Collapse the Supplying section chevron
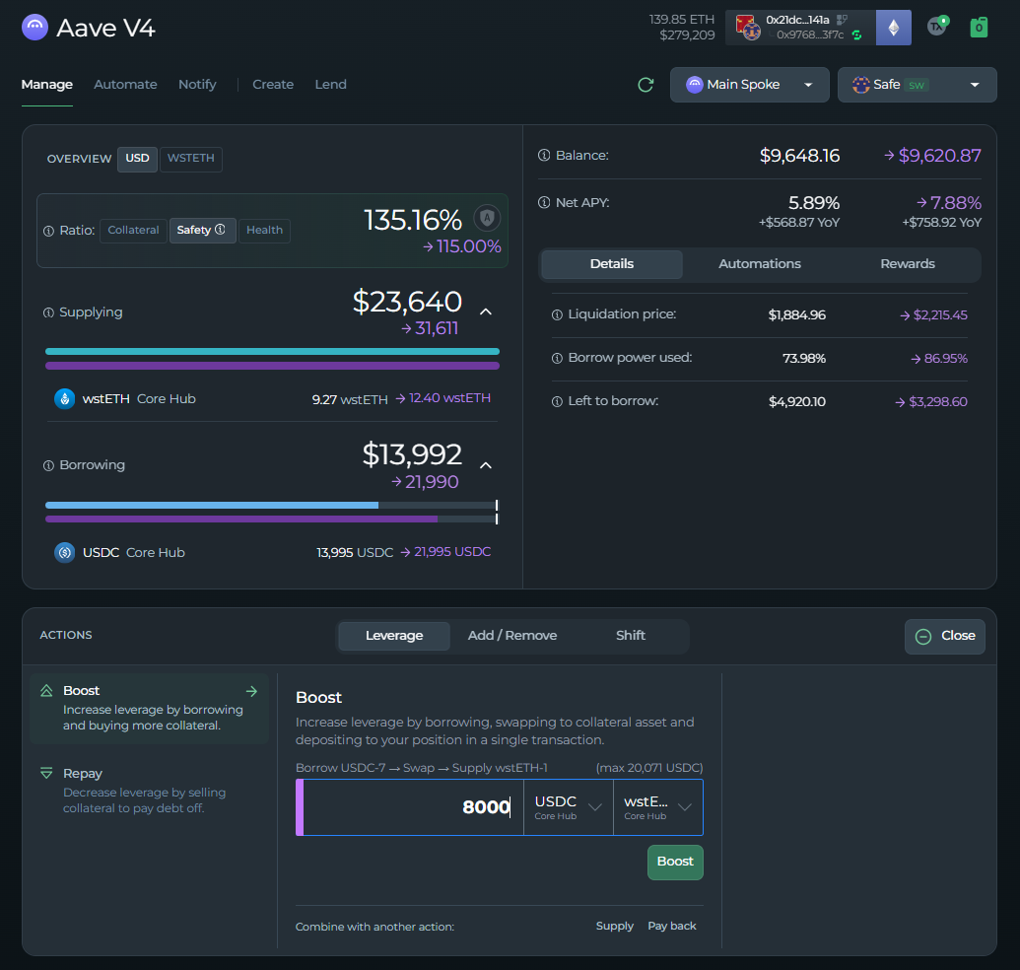Image resolution: width=1020 pixels, height=970 pixels. pos(486,312)
